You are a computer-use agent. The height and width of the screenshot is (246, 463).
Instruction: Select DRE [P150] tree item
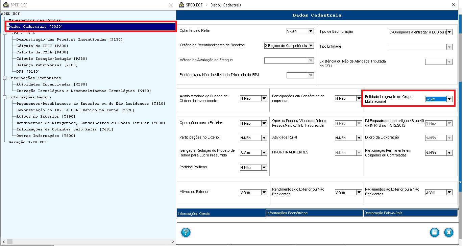click(x=28, y=72)
